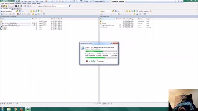This screenshot has width=198, height=111.
Task: Select the 192.168.10.254 session tab
Action: 6,9
